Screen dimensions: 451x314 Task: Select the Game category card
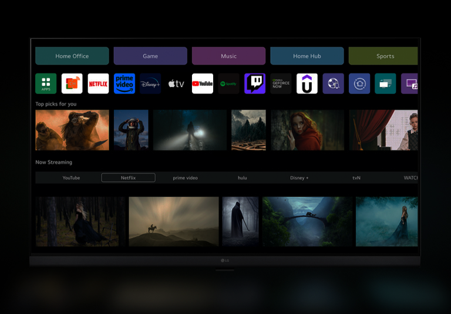(x=150, y=56)
